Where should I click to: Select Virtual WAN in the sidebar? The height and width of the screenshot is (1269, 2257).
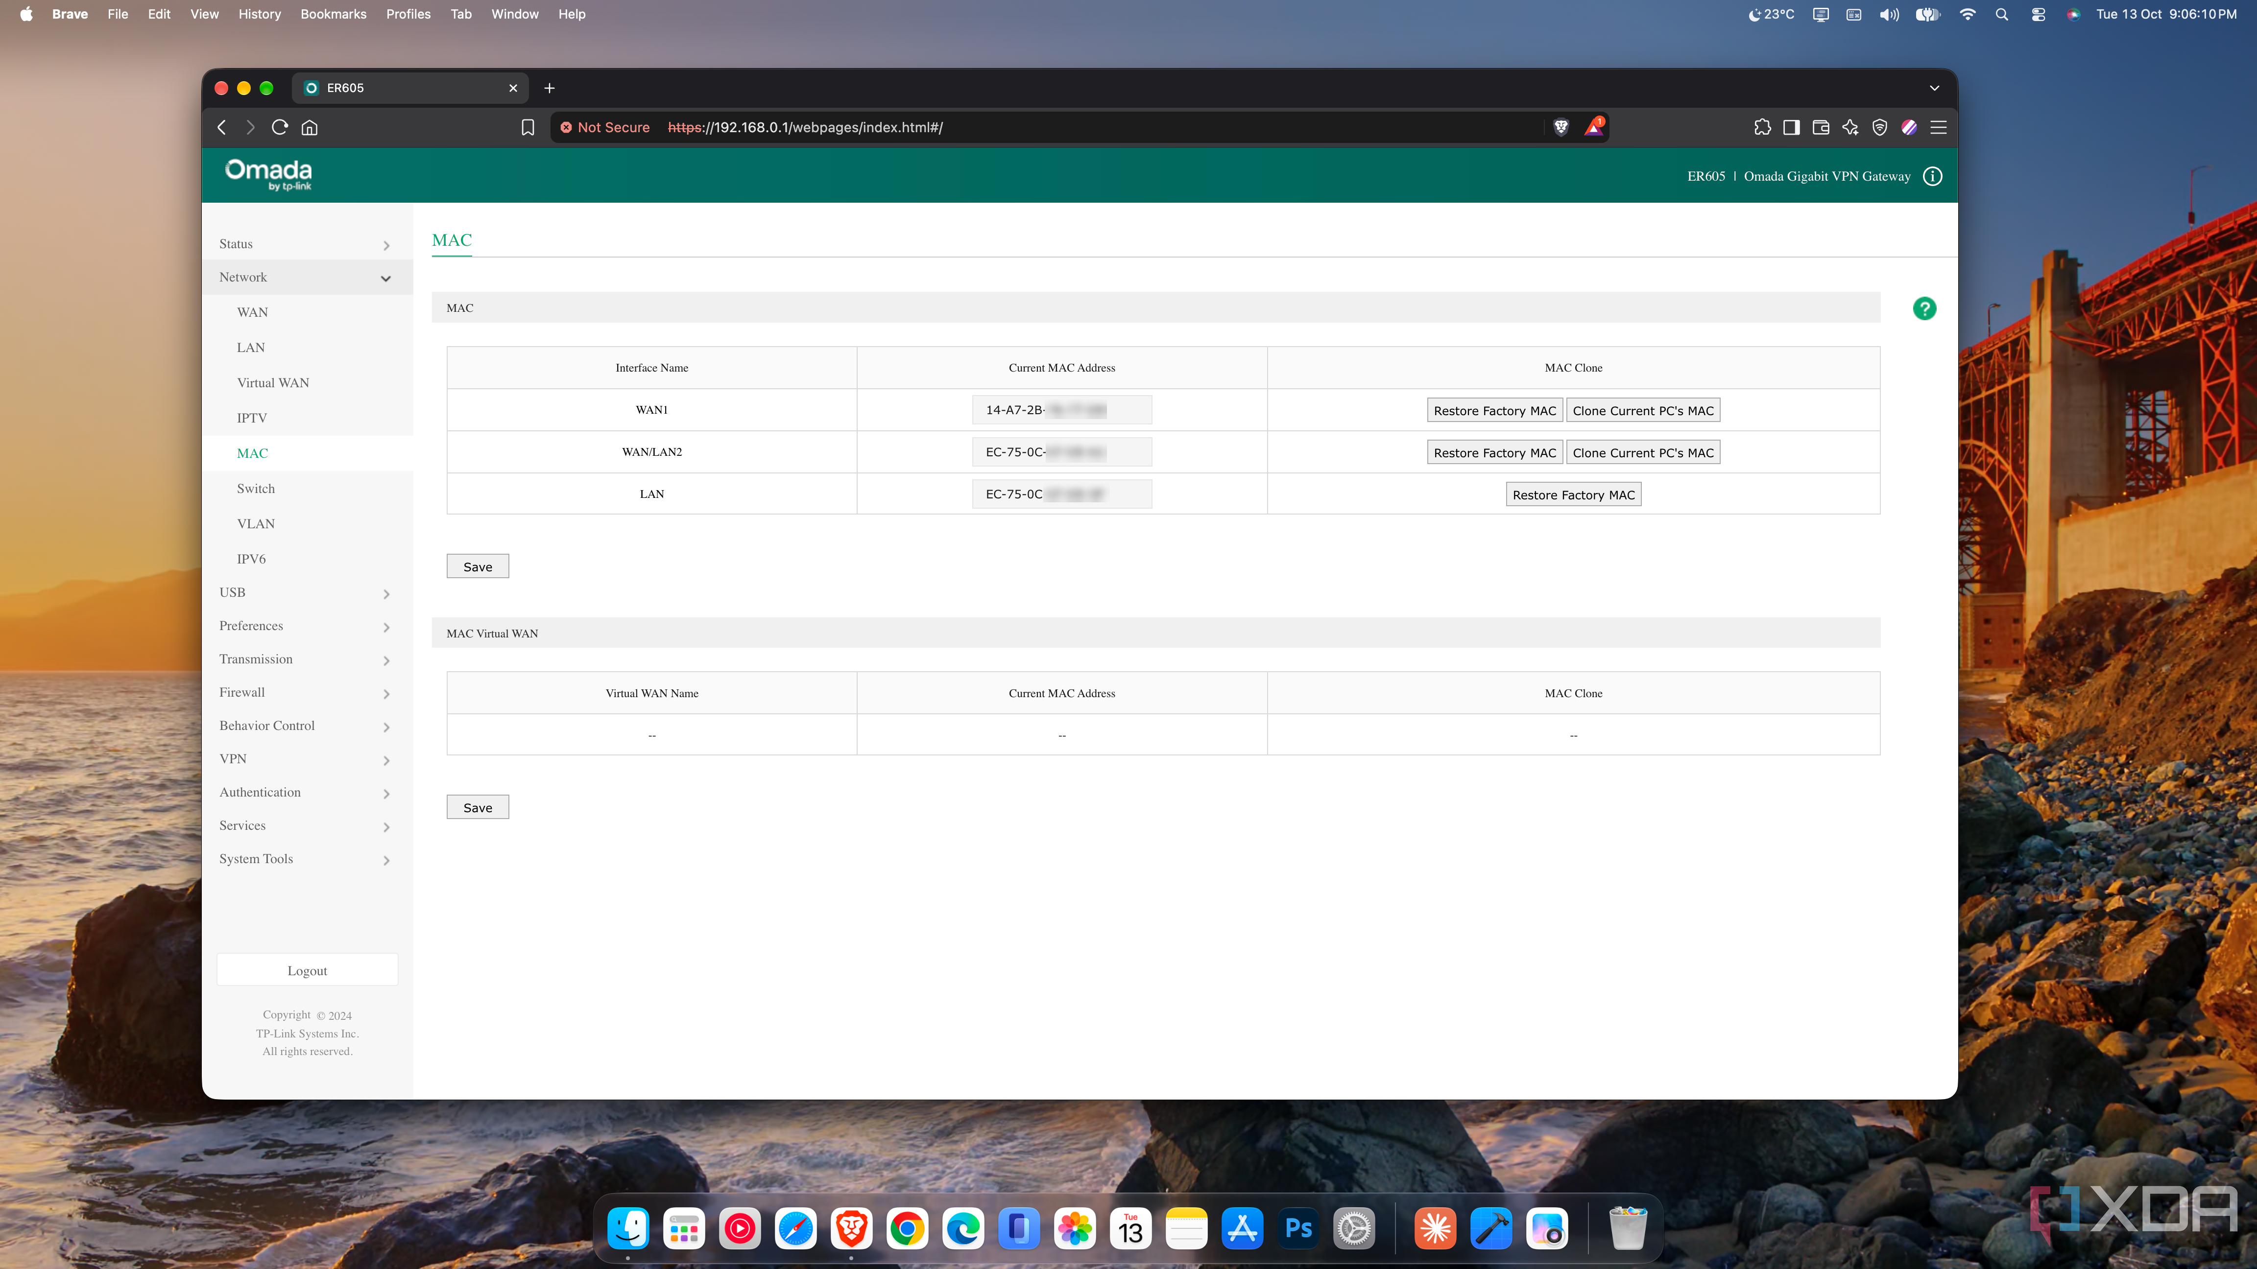point(272,383)
